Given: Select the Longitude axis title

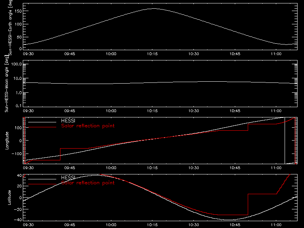Looking at the screenshot, I should (7, 141).
